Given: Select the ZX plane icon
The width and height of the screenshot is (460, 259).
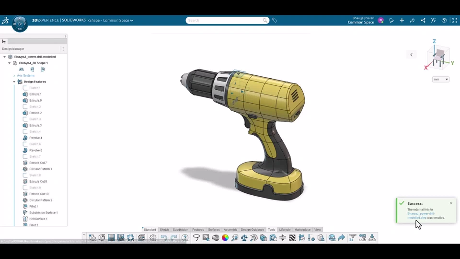Looking at the screenshot, I should (43, 69).
